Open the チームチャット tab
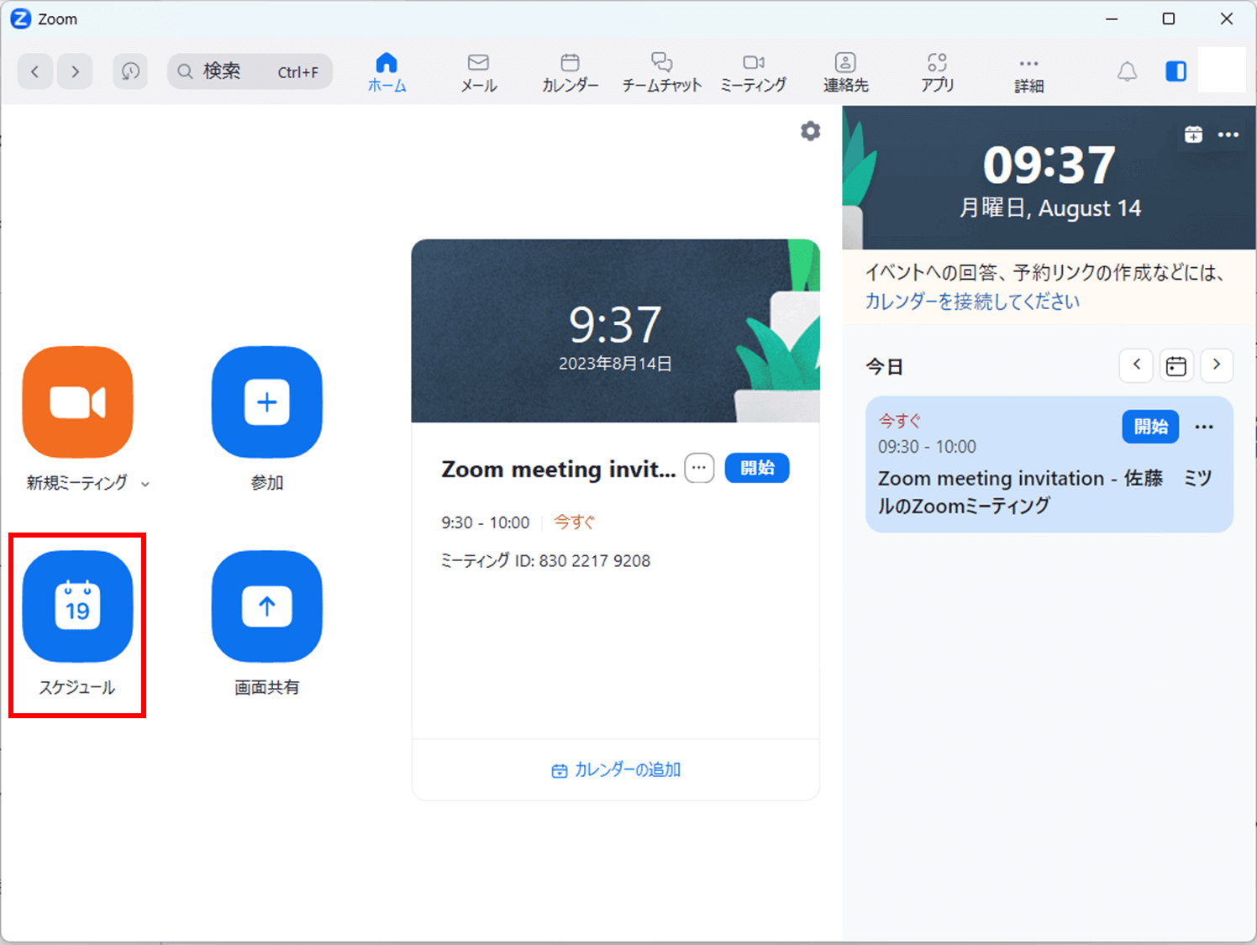 (x=662, y=72)
